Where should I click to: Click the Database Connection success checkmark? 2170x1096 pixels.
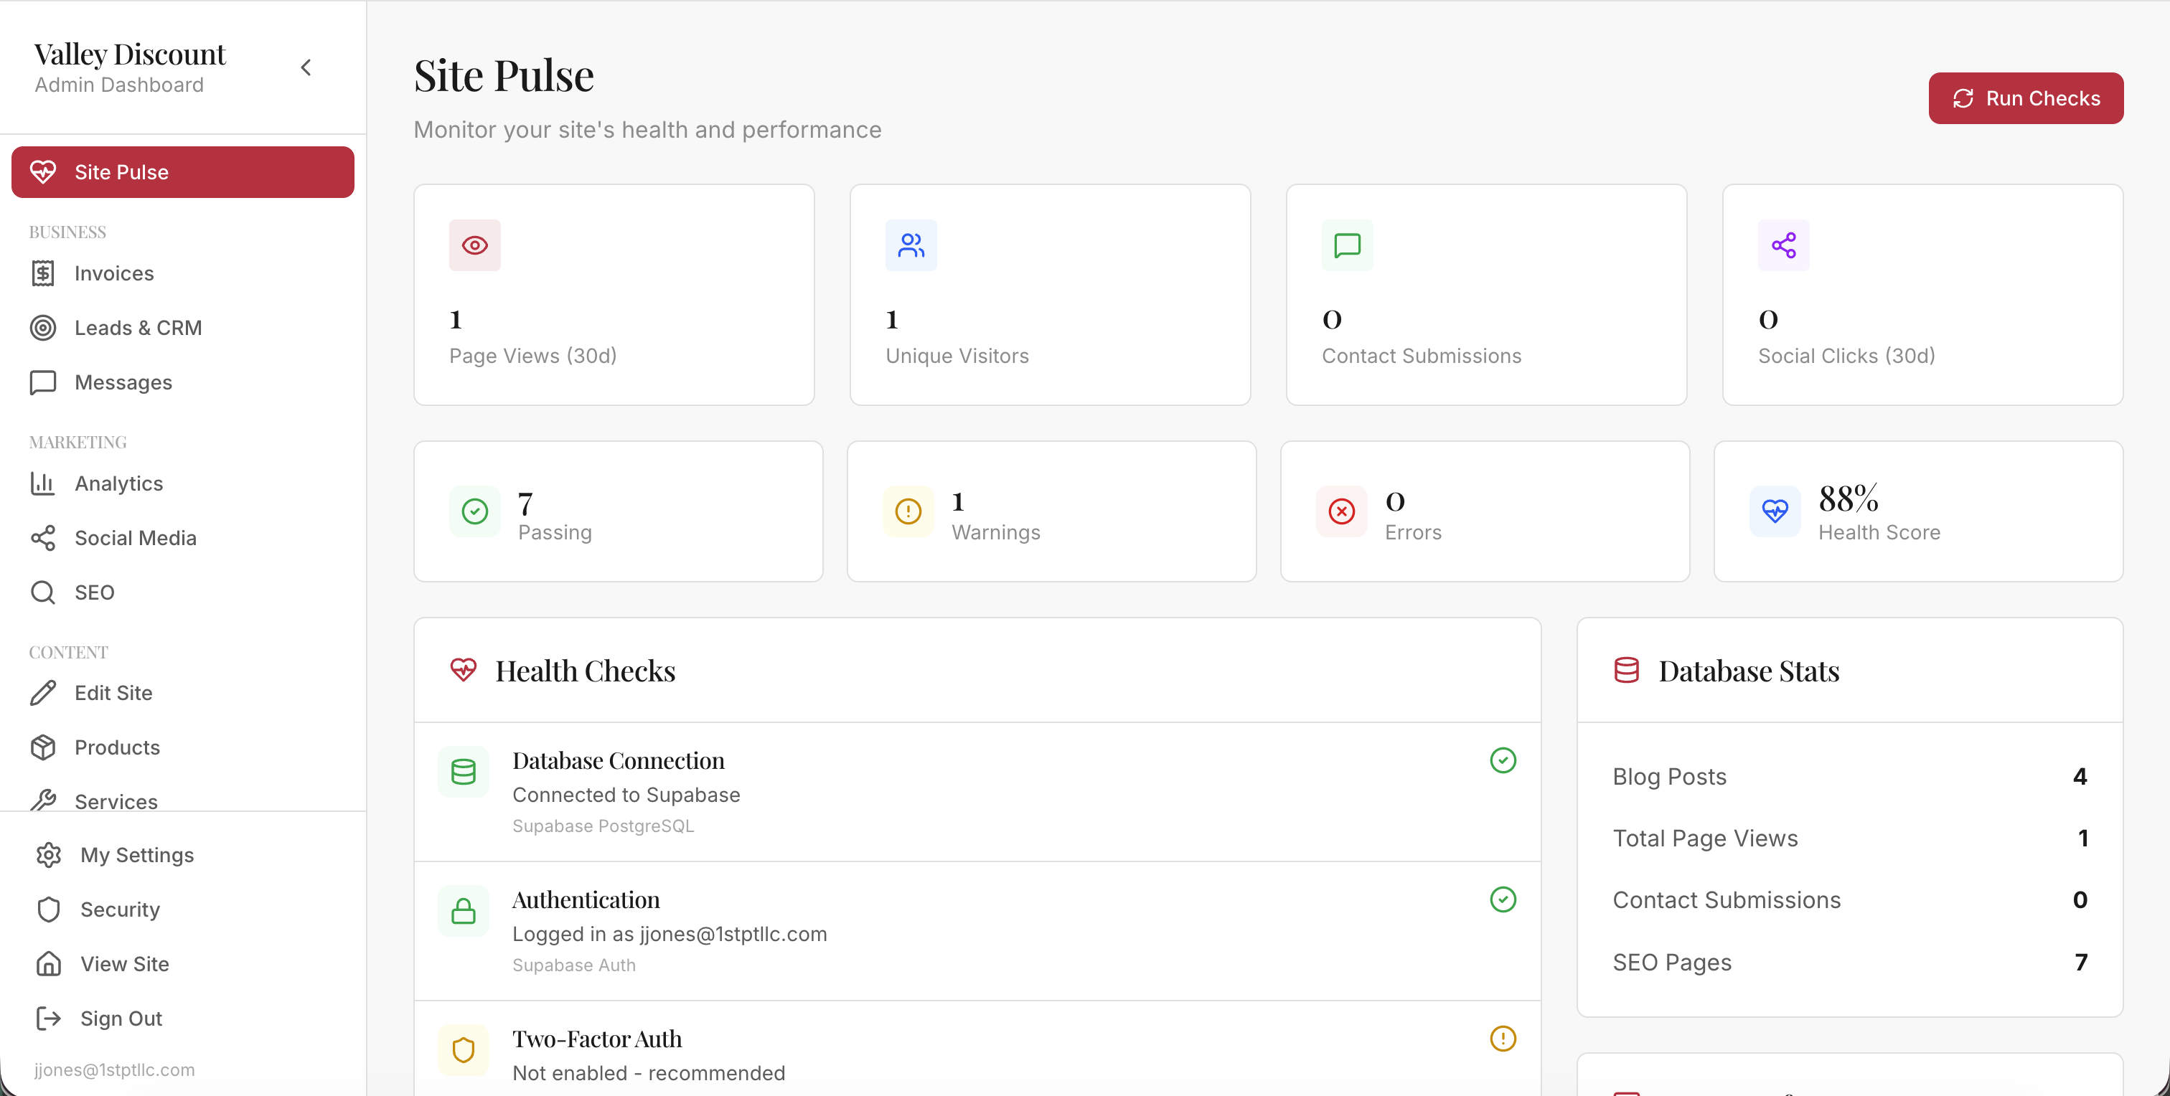coord(1503,760)
